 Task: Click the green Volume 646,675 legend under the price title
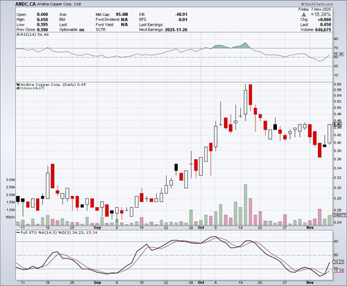(32, 88)
